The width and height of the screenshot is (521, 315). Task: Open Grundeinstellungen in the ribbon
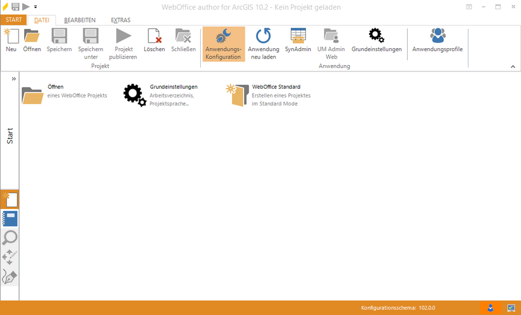tap(376, 40)
